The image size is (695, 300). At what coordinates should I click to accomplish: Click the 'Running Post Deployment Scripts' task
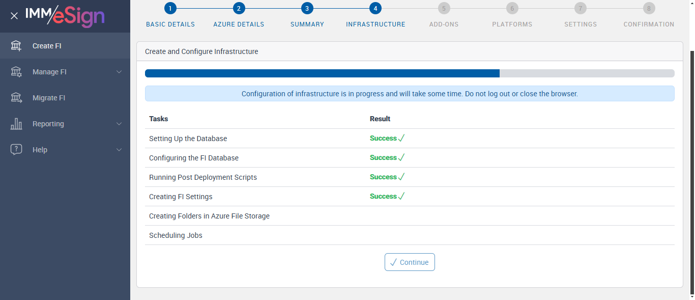point(203,177)
